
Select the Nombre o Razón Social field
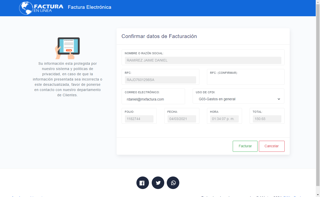[x=203, y=60]
